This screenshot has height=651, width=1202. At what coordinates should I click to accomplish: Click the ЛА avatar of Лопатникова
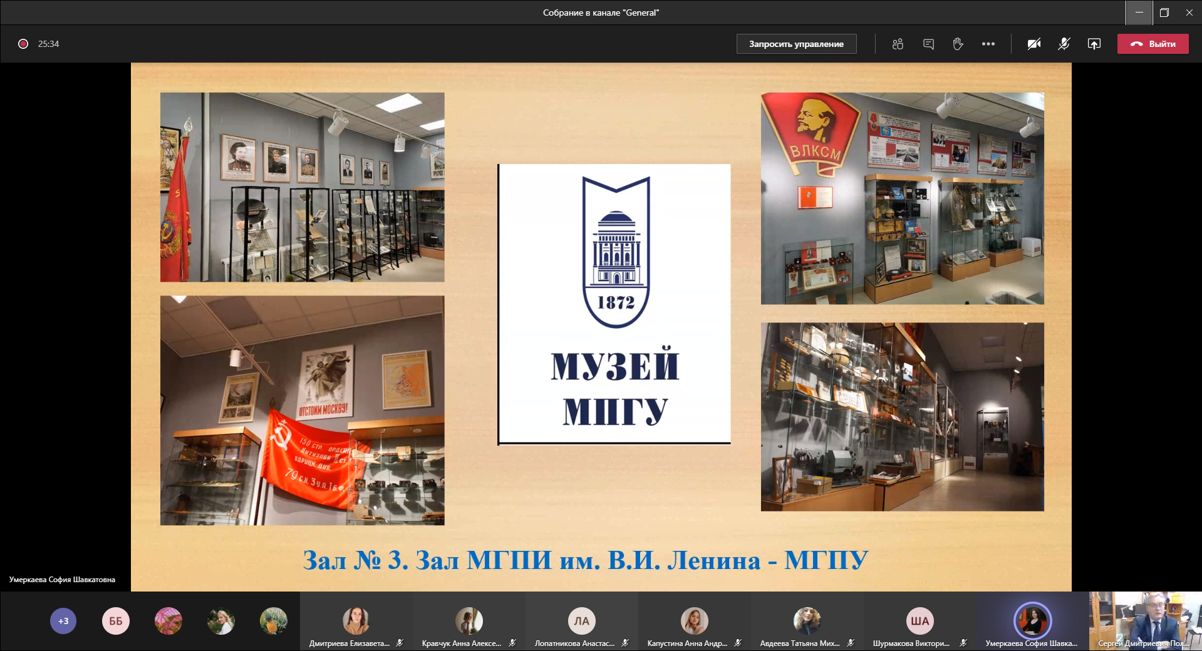click(581, 620)
